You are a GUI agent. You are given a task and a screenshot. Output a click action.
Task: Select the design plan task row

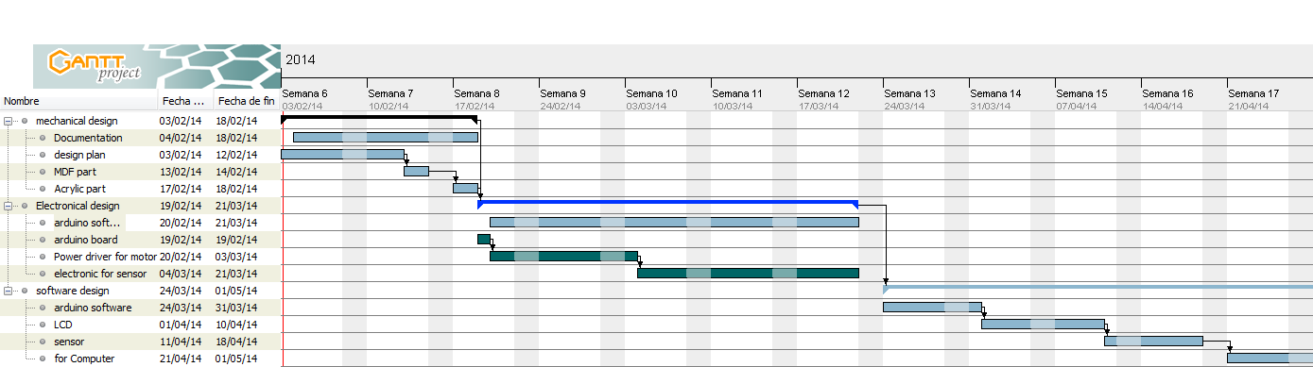[141, 155]
